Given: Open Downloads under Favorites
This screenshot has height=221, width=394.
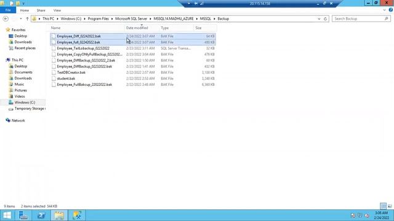Looking at the screenshot, I should coord(23,42).
